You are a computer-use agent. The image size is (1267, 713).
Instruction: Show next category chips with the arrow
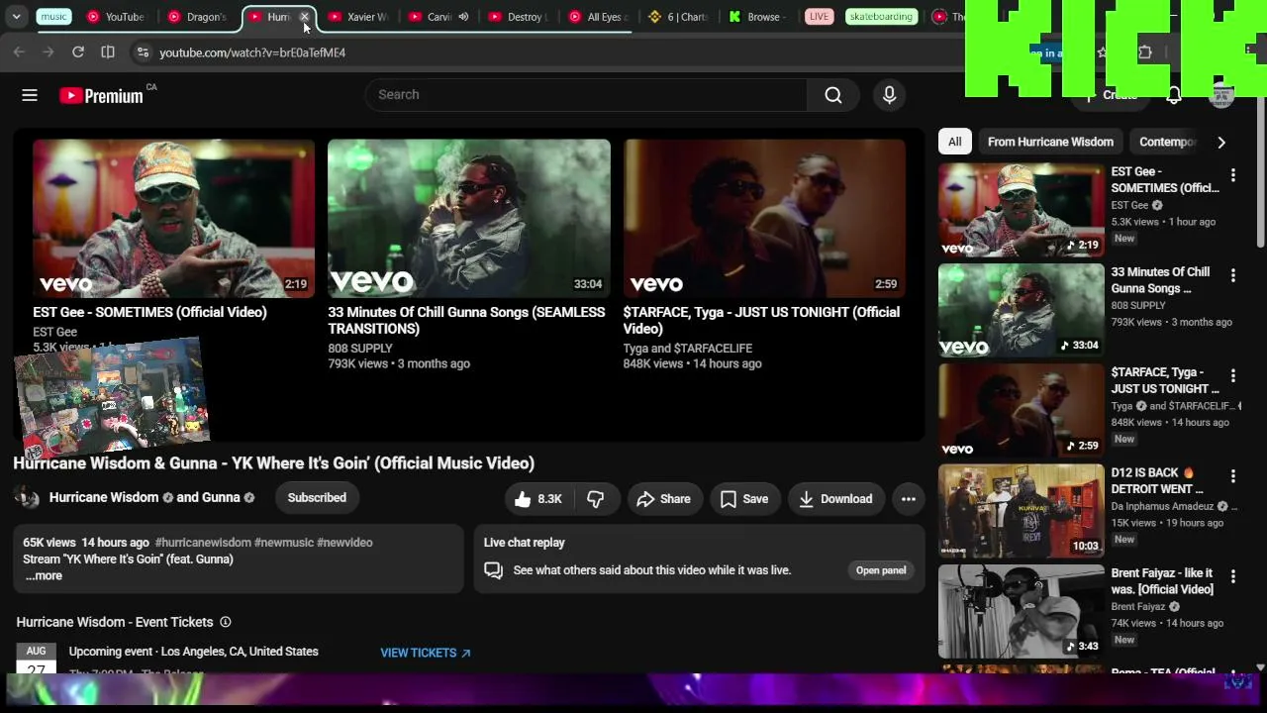[x=1221, y=143]
